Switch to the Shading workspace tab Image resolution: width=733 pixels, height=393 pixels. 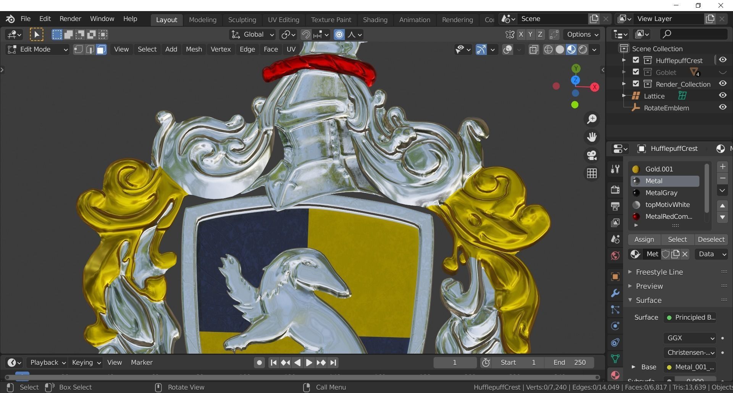pyautogui.click(x=375, y=20)
